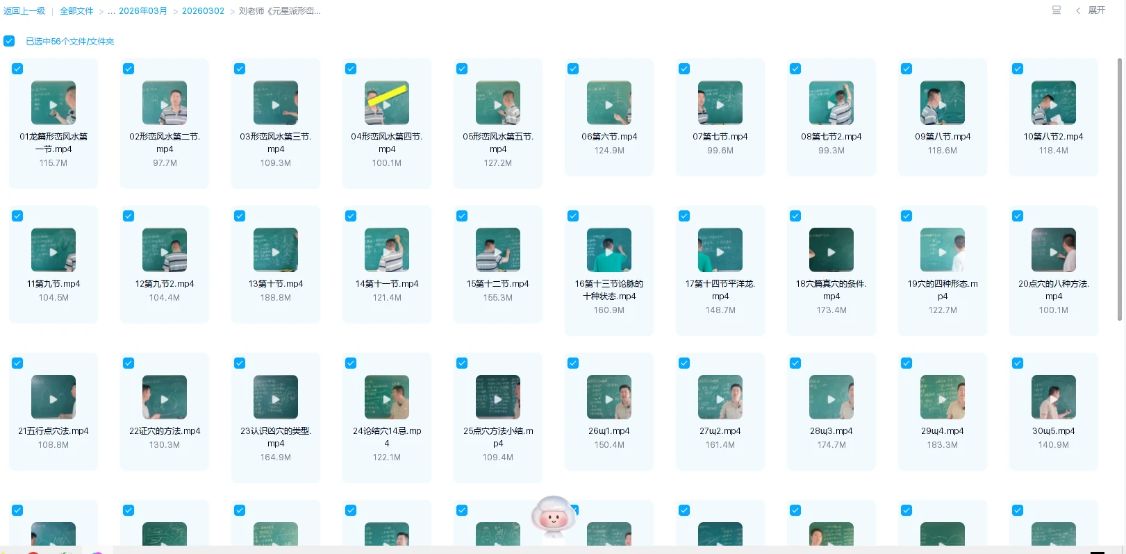Image resolution: width=1126 pixels, height=554 pixels.
Task: Untick the checkbox on 16第十三节论脉的十种状态.mp4
Action: coord(573,216)
